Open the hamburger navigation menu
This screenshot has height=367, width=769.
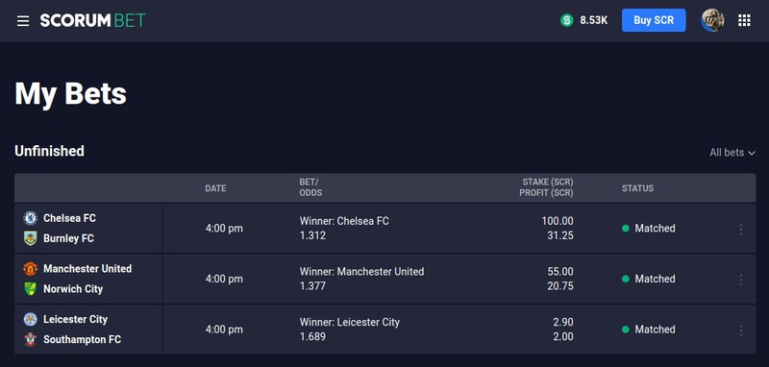point(23,20)
